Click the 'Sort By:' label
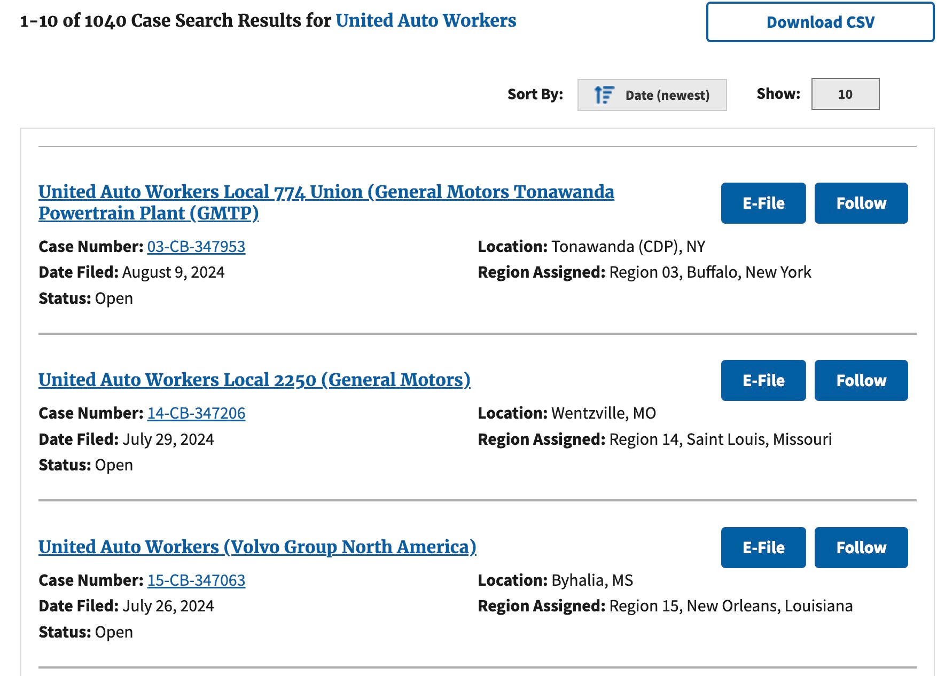 pos(535,95)
